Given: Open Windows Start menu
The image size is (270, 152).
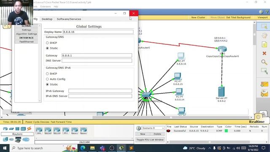Looking at the screenshot, I should coord(5,148).
